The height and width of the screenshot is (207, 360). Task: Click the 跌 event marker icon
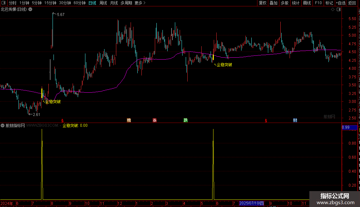(185, 120)
